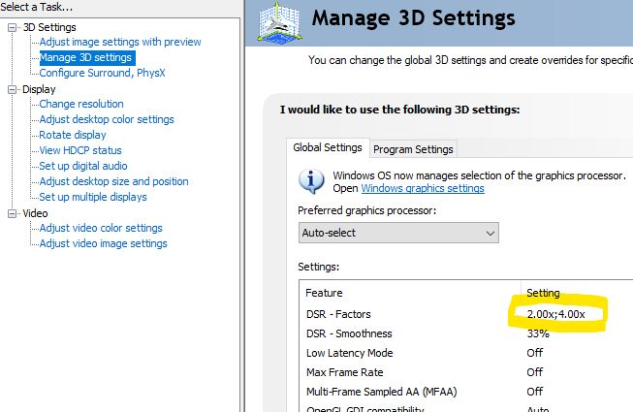
Task: Click the 33% DSR Smoothness value
Action: tap(538, 333)
